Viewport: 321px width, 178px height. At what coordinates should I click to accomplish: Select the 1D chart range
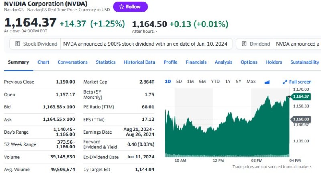tap(168, 82)
